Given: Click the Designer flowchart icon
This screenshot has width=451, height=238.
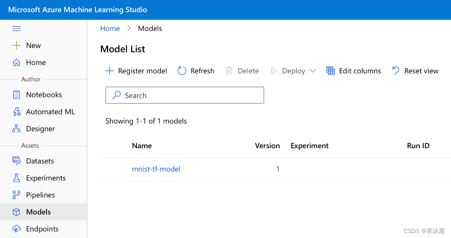Looking at the screenshot, I should tap(16, 129).
